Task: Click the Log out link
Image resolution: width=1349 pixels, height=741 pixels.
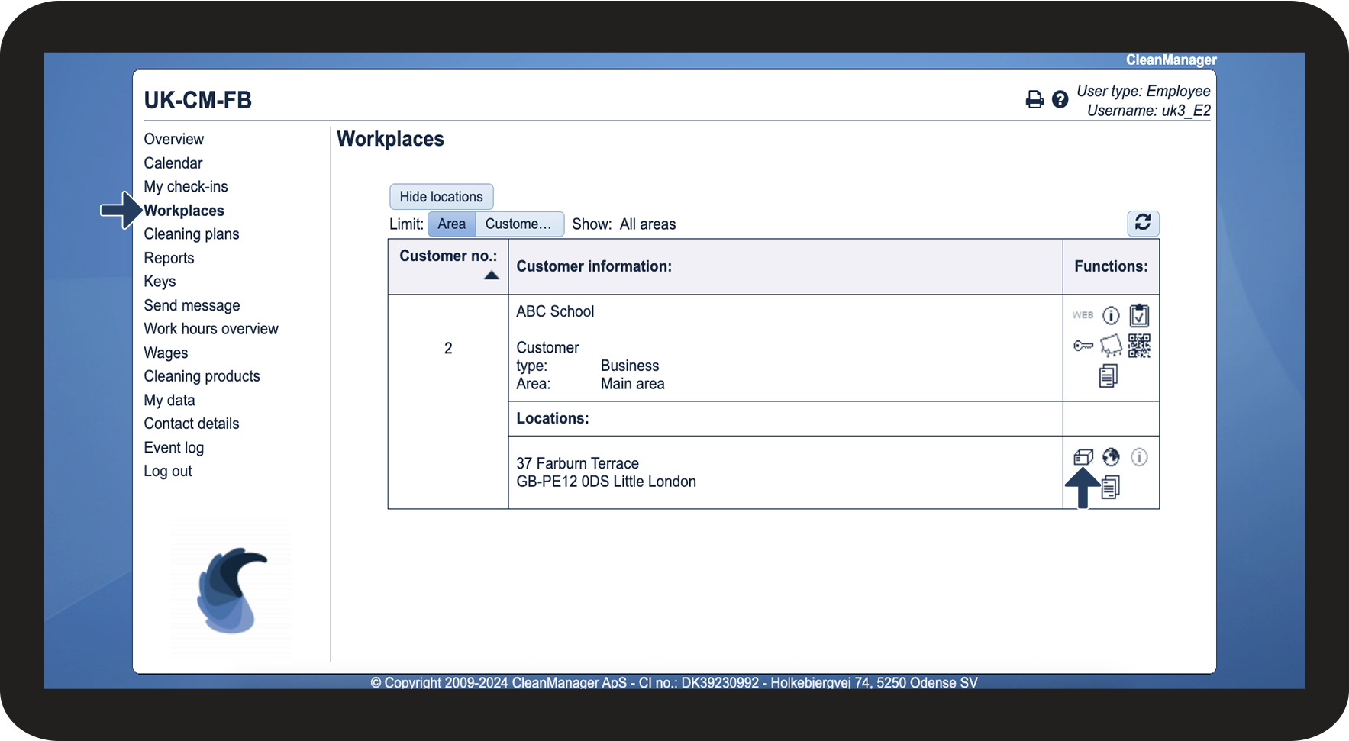Action: (x=168, y=472)
